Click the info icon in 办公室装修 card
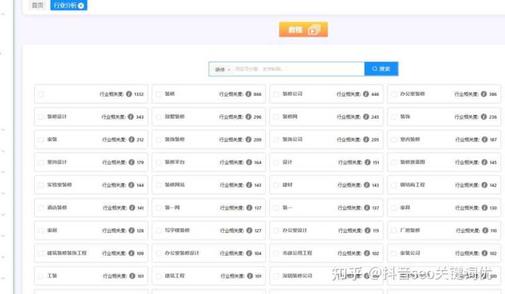The height and width of the screenshot is (294, 505). (484, 94)
